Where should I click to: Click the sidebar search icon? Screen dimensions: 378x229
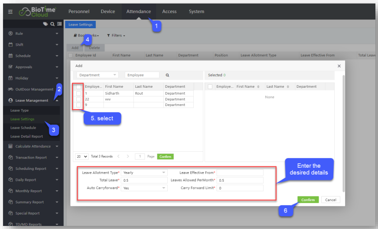[52, 24]
